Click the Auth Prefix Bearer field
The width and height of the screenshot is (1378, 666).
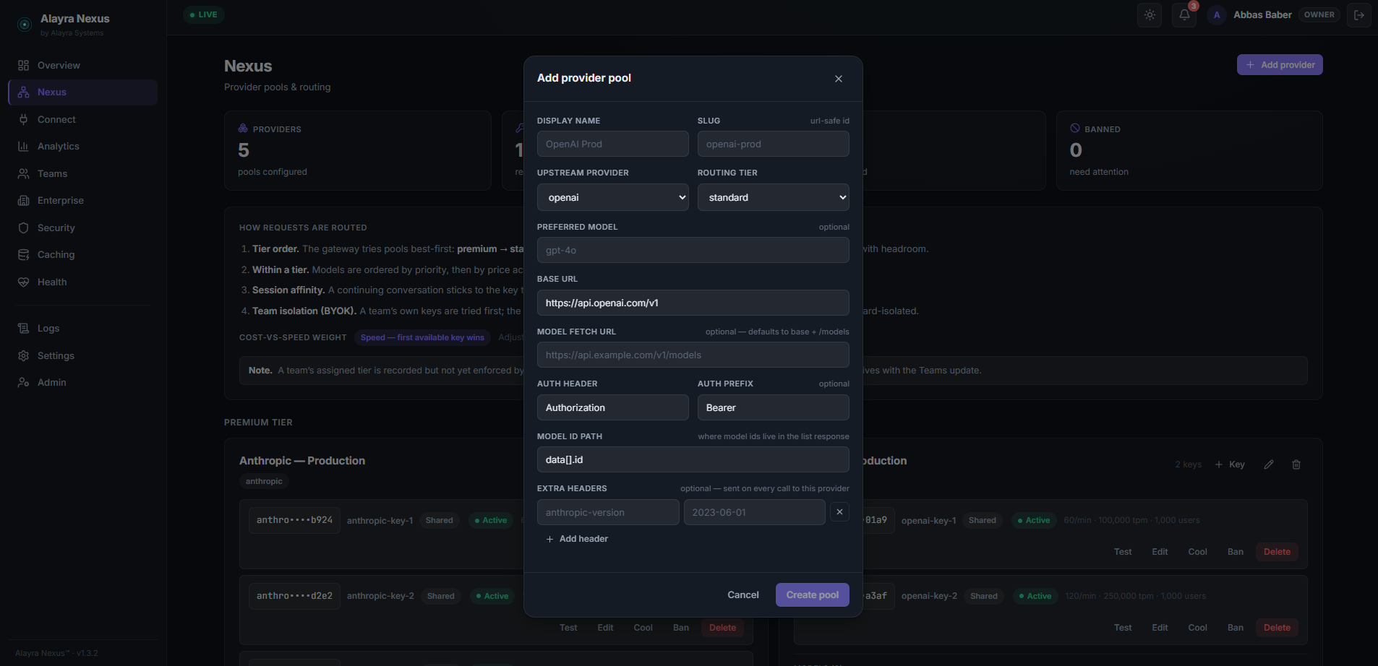[774, 407]
